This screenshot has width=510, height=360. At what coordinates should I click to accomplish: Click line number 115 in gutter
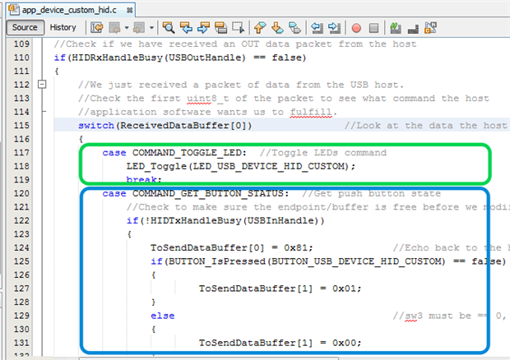(21, 126)
